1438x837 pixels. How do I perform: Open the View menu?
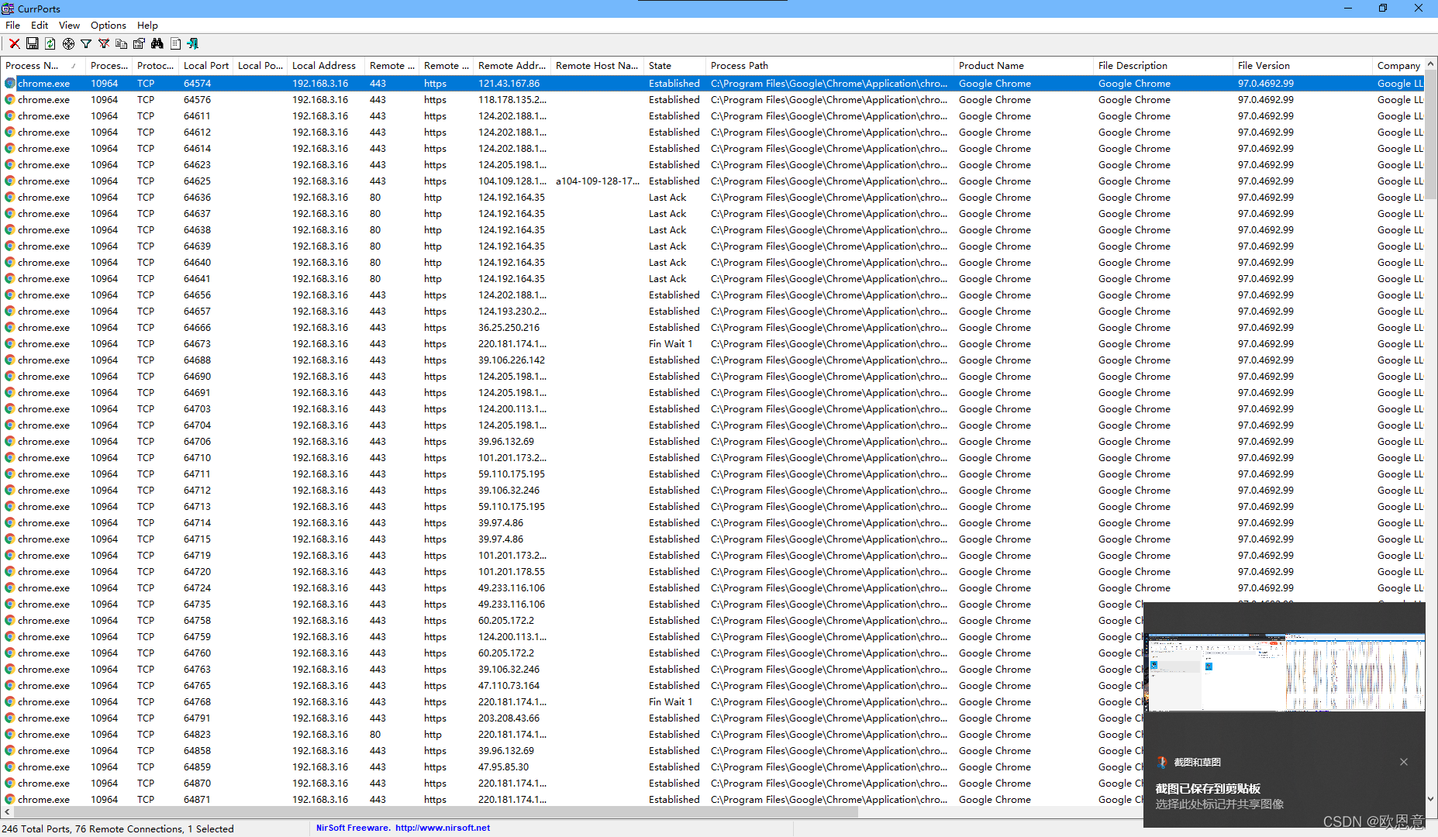(69, 26)
